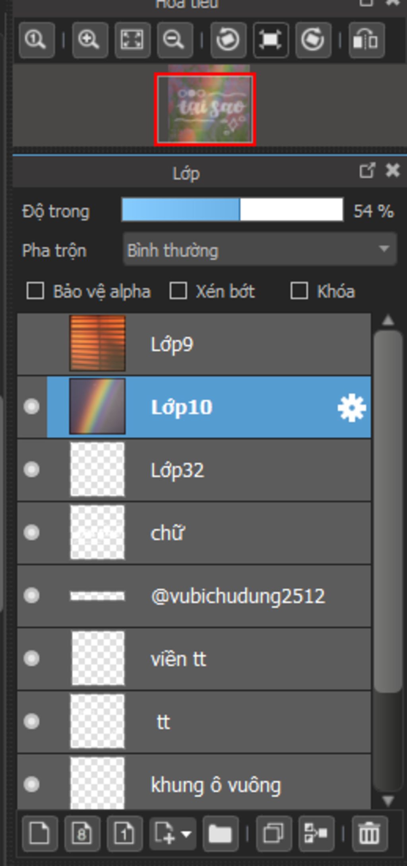Enable Bảo vệ alpha checkbox
Screen dimensions: 407x866
(x=35, y=291)
